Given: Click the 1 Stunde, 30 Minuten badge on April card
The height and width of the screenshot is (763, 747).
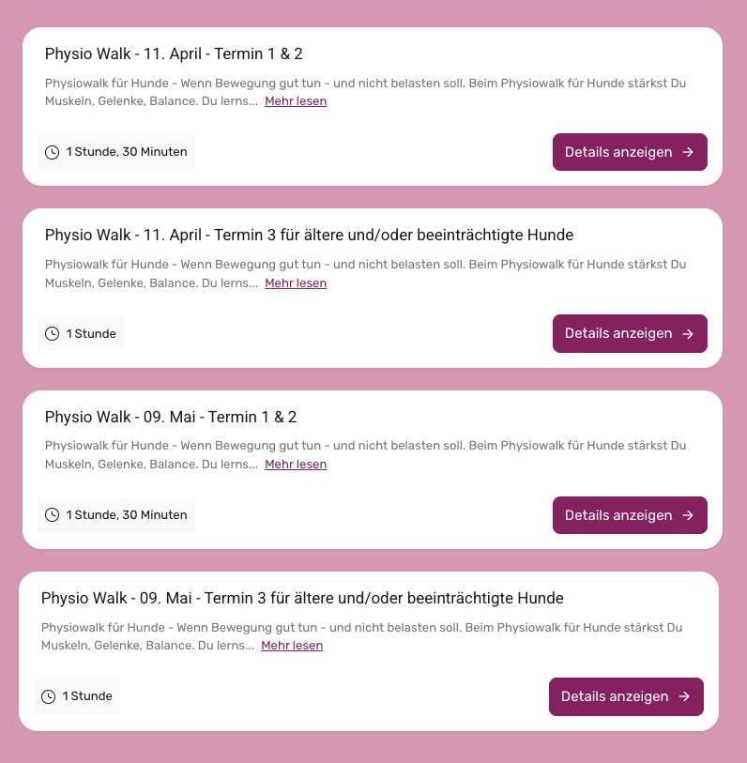Looking at the screenshot, I should (x=116, y=152).
